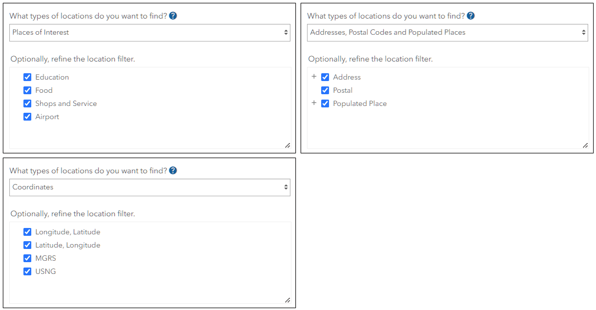The height and width of the screenshot is (310, 596).
Task: Toggle the Food checkbox
Action: [27, 90]
